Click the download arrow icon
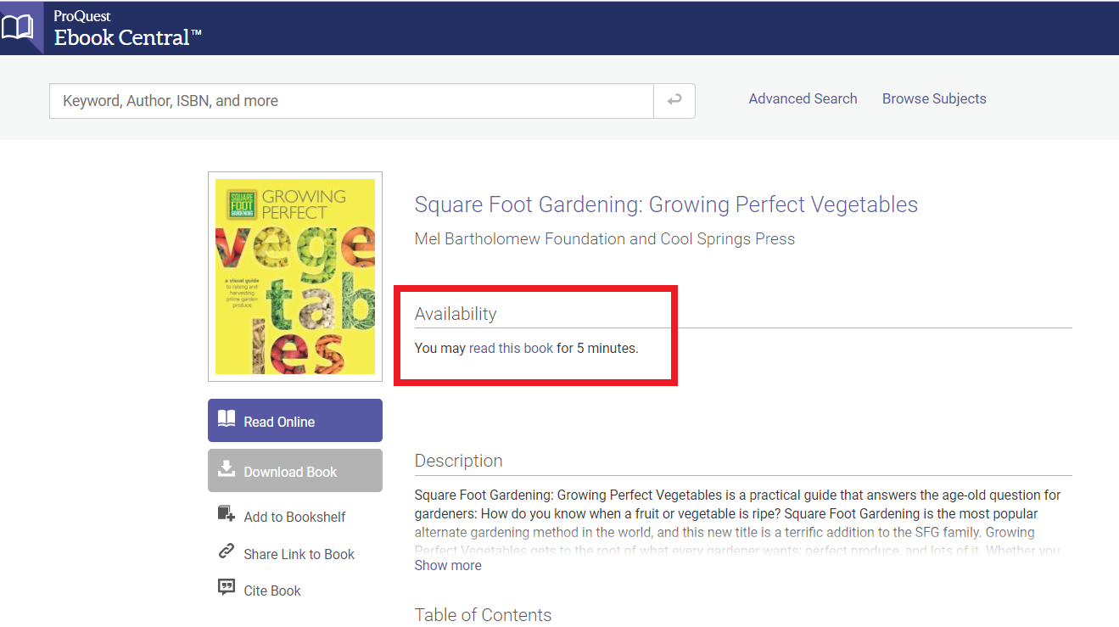1119x627 pixels. coord(227,470)
